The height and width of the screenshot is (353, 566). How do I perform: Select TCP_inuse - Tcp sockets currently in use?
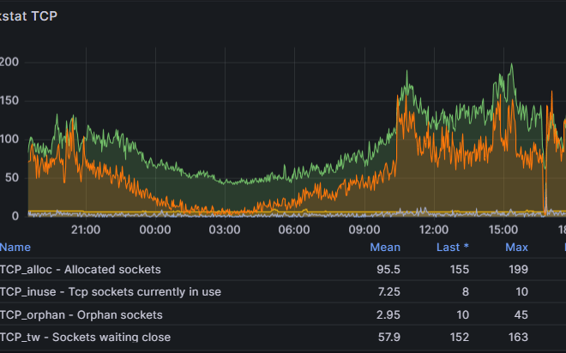click(x=110, y=292)
